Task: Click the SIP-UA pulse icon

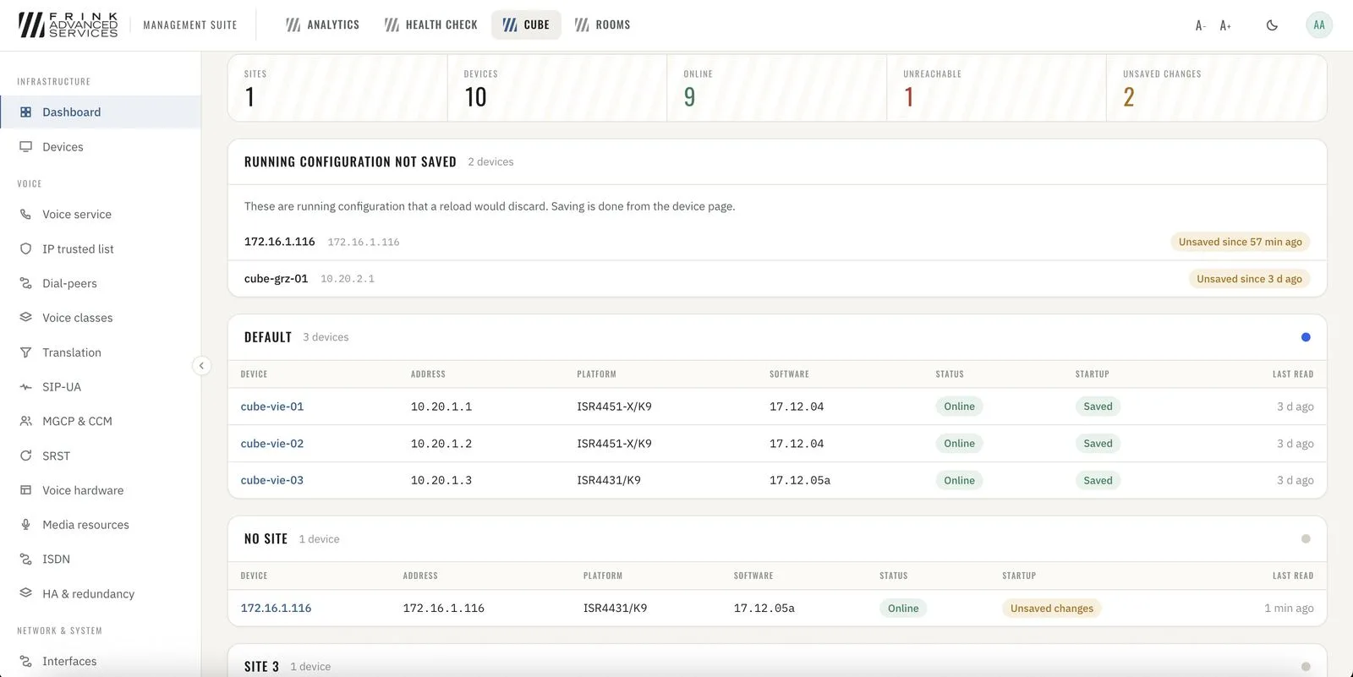Action: click(25, 387)
